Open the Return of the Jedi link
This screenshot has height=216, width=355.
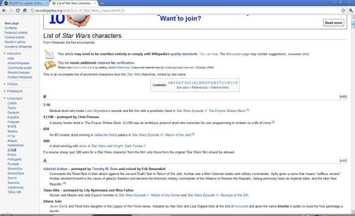tap(161, 135)
